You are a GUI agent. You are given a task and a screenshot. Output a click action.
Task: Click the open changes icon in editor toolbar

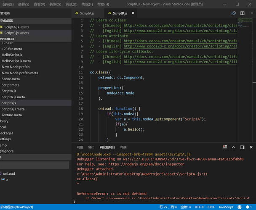click(x=234, y=13)
